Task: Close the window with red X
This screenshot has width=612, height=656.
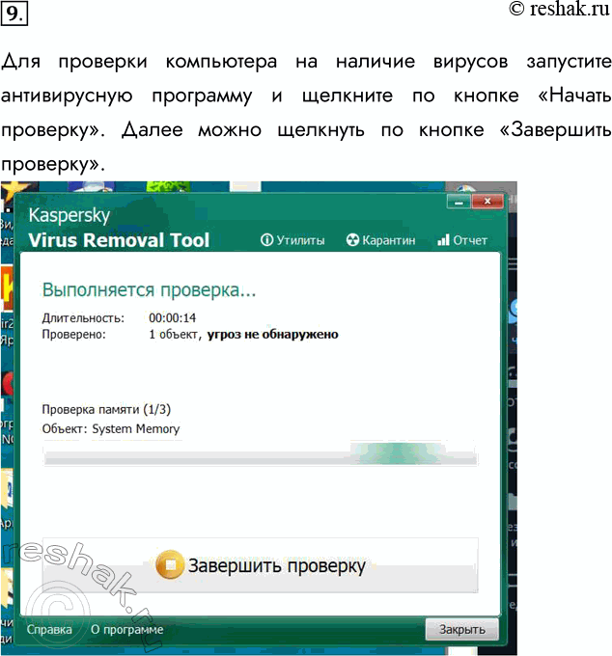Action: tap(488, 202)
